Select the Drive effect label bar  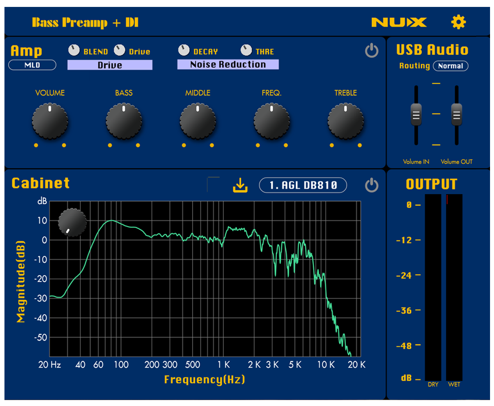click(110, 65)
